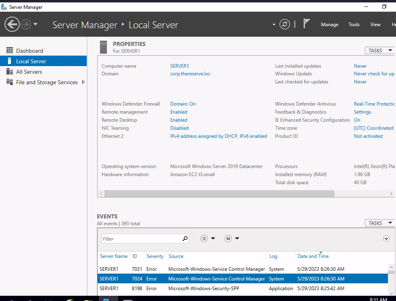Click Domain: On firewall link
The height and width of the screenshot is (301, 396).
tap(183, 104)
